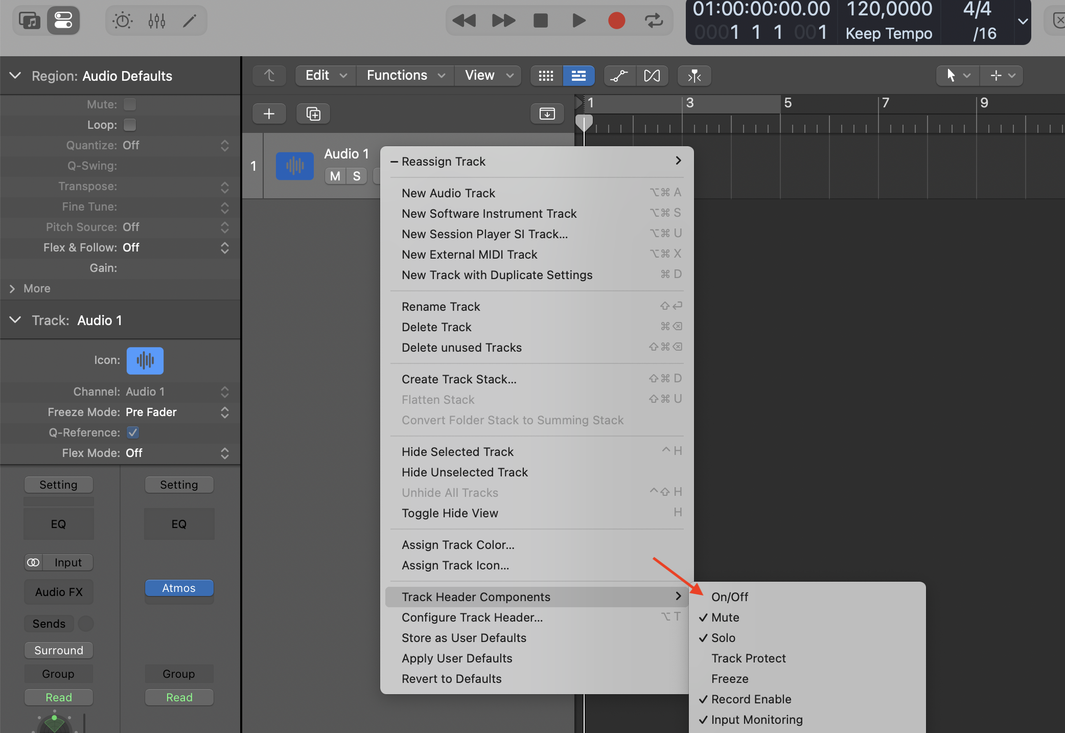Choose Configure Track Header
The height and width of the screenshot is (733, 1065).
tap(537, 617)
